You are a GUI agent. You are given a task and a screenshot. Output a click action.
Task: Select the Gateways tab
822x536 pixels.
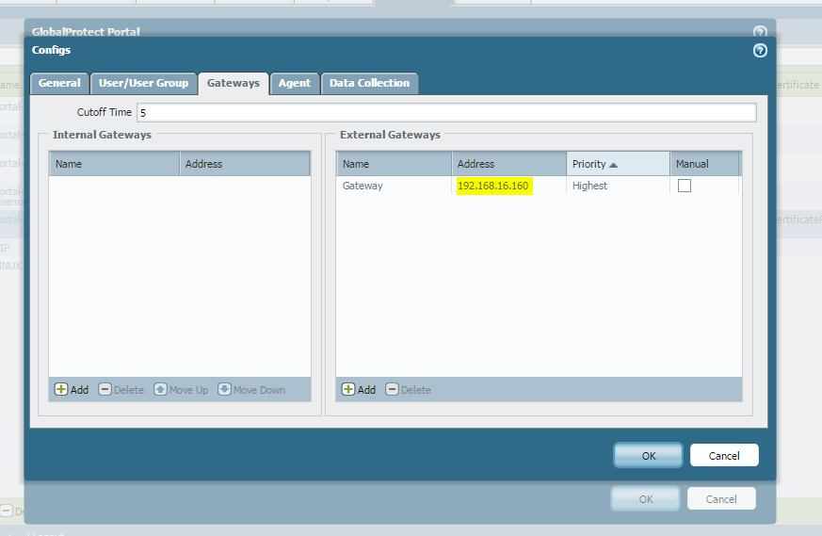point(234,84)
